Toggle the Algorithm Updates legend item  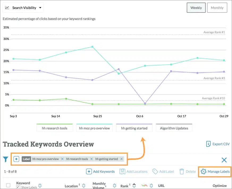pyautogui.click(x=174, y=128)
